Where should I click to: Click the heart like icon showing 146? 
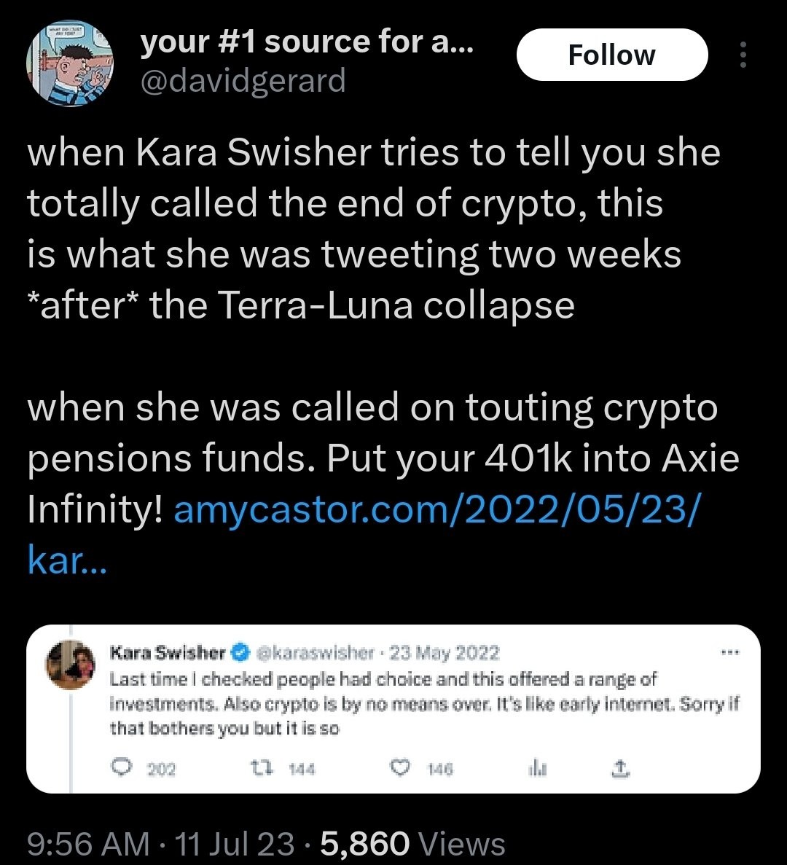click(400, 768)
